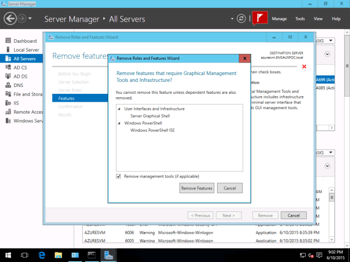Click the Windows Start button
The image size is (350, 262).
[8, 255]
